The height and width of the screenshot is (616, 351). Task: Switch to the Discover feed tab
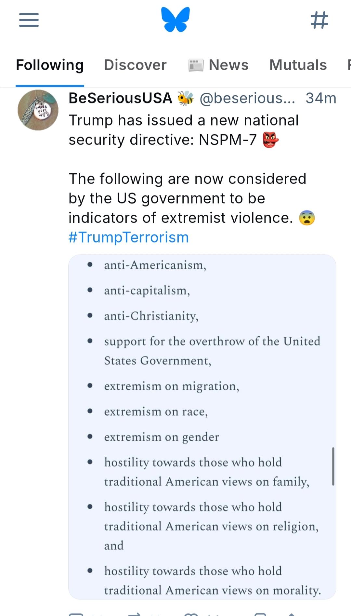[135, 65]
